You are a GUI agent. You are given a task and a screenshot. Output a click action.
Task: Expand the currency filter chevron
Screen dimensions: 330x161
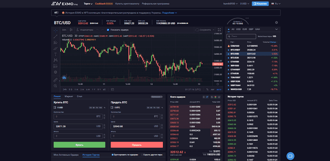276,29
